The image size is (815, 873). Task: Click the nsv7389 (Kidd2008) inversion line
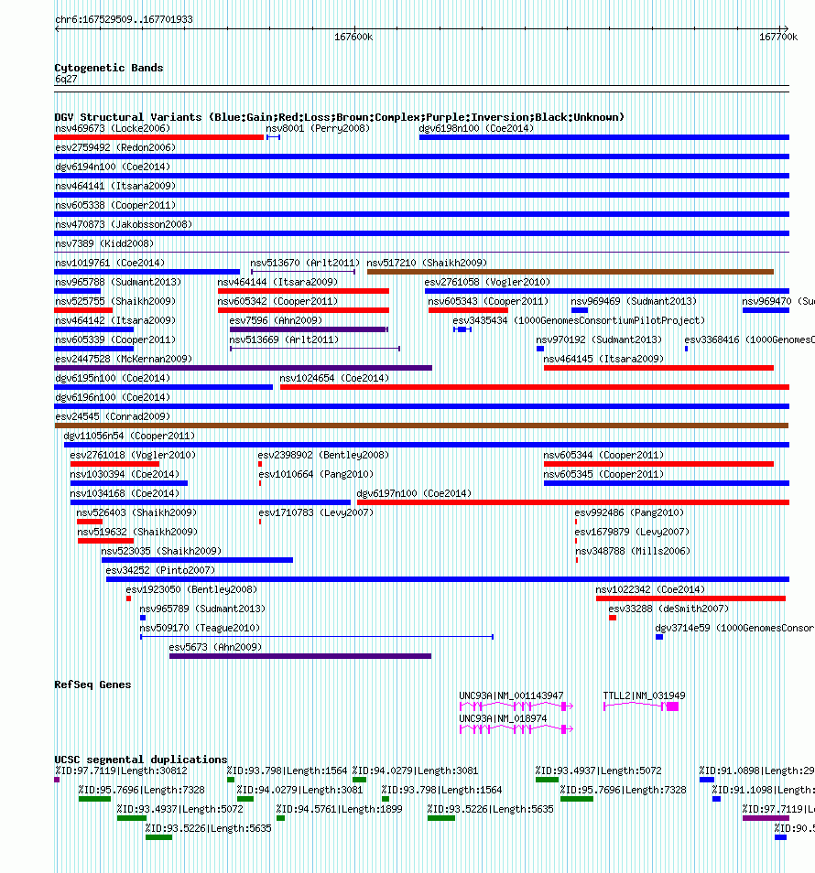(x=422, y=253)
